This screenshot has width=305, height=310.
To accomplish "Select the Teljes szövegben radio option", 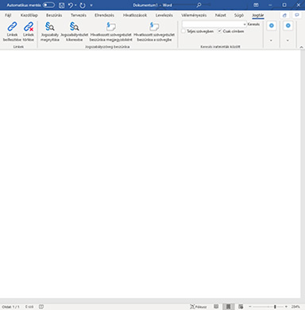I will [183, 31].
